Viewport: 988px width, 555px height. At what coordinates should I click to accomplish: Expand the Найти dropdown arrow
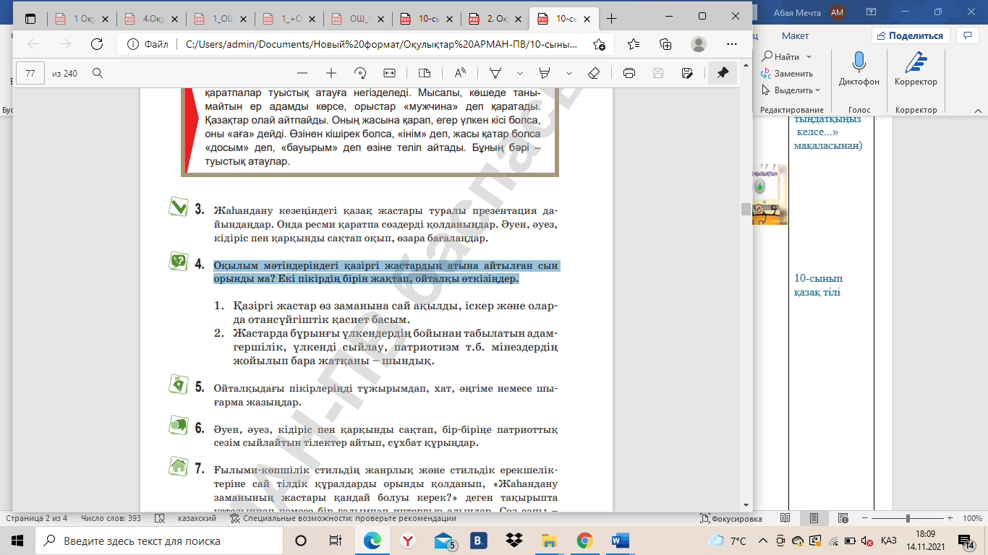click(x=809, y=56)
